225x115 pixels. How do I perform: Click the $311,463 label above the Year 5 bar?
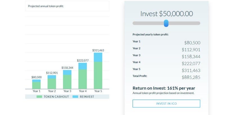click(98, 50)
